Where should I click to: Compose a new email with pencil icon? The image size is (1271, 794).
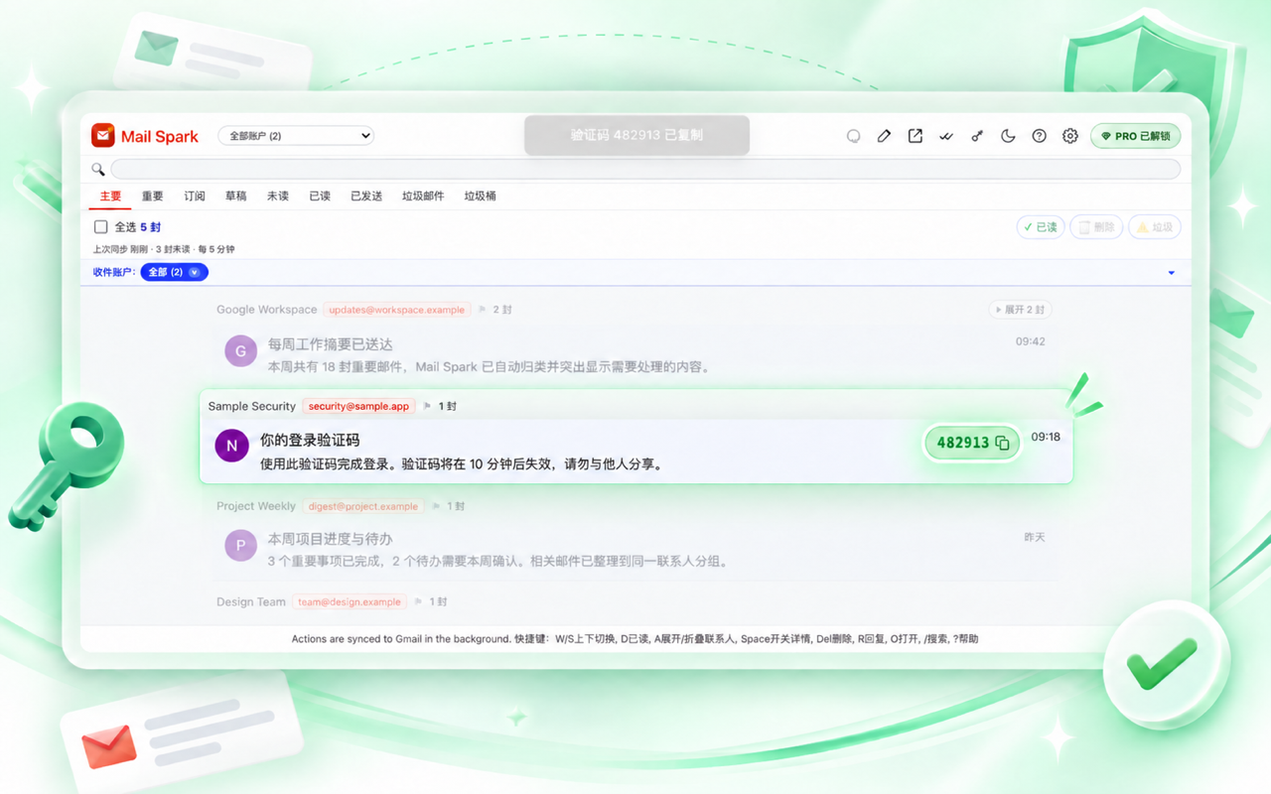[884, 136]
